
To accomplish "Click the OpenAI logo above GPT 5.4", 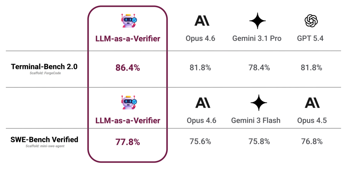I will click(311, 21).
